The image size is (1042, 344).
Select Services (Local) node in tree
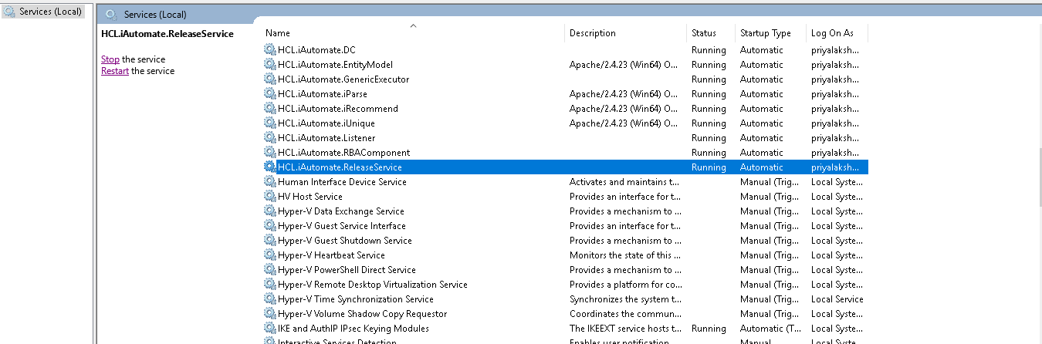coord(50,12)
